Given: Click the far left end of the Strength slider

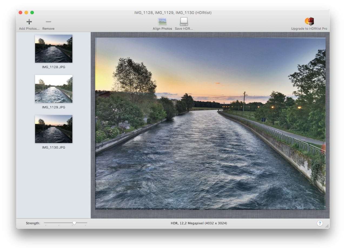Looking at the screenshot, I should [45, 223].
